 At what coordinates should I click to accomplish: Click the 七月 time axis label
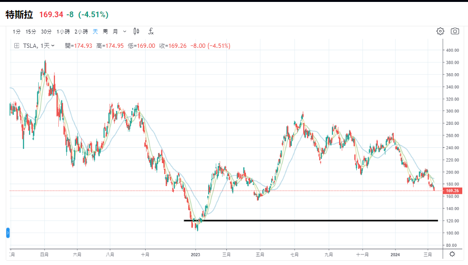295,254
